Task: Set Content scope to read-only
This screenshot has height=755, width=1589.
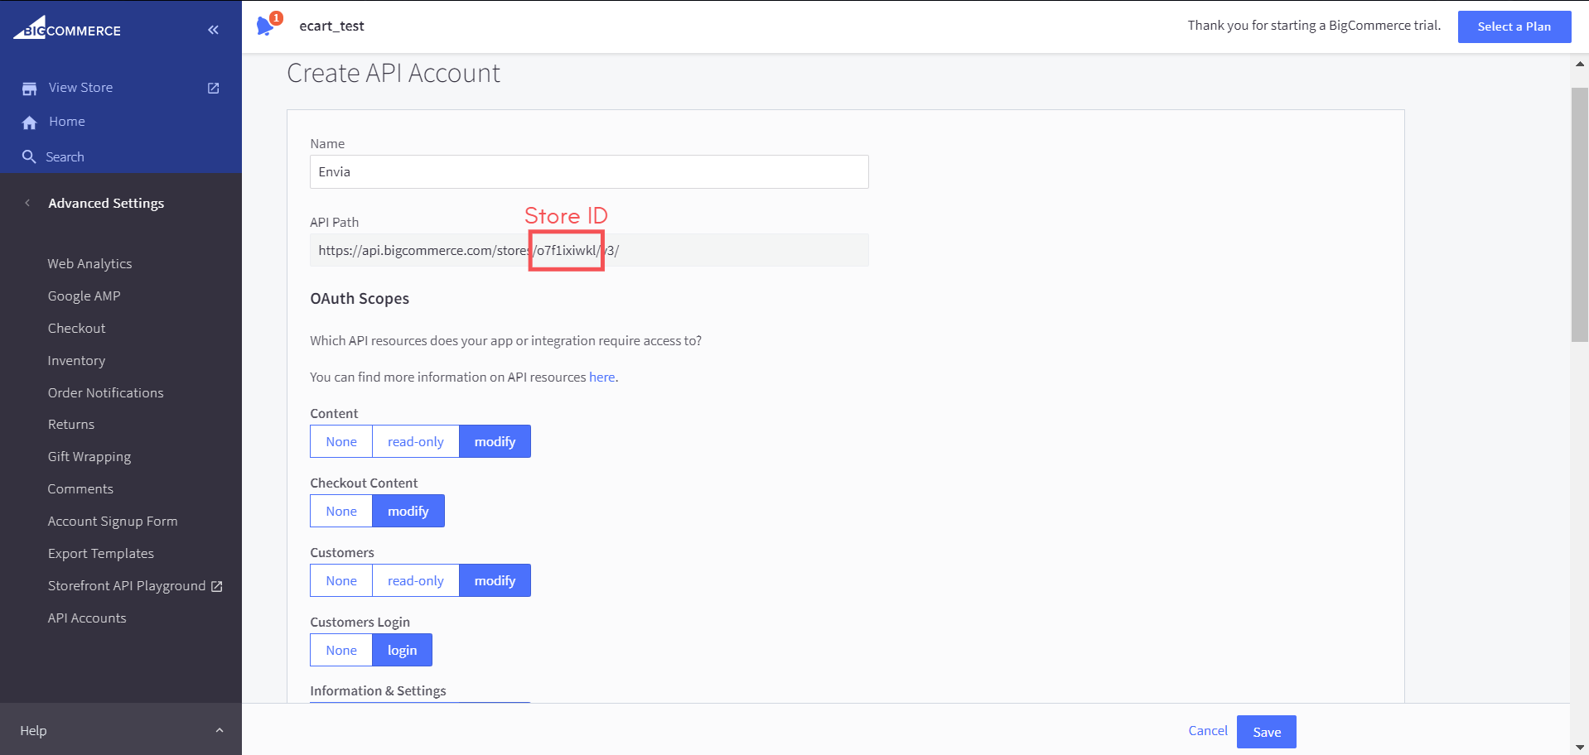Action: click(416, 441)
